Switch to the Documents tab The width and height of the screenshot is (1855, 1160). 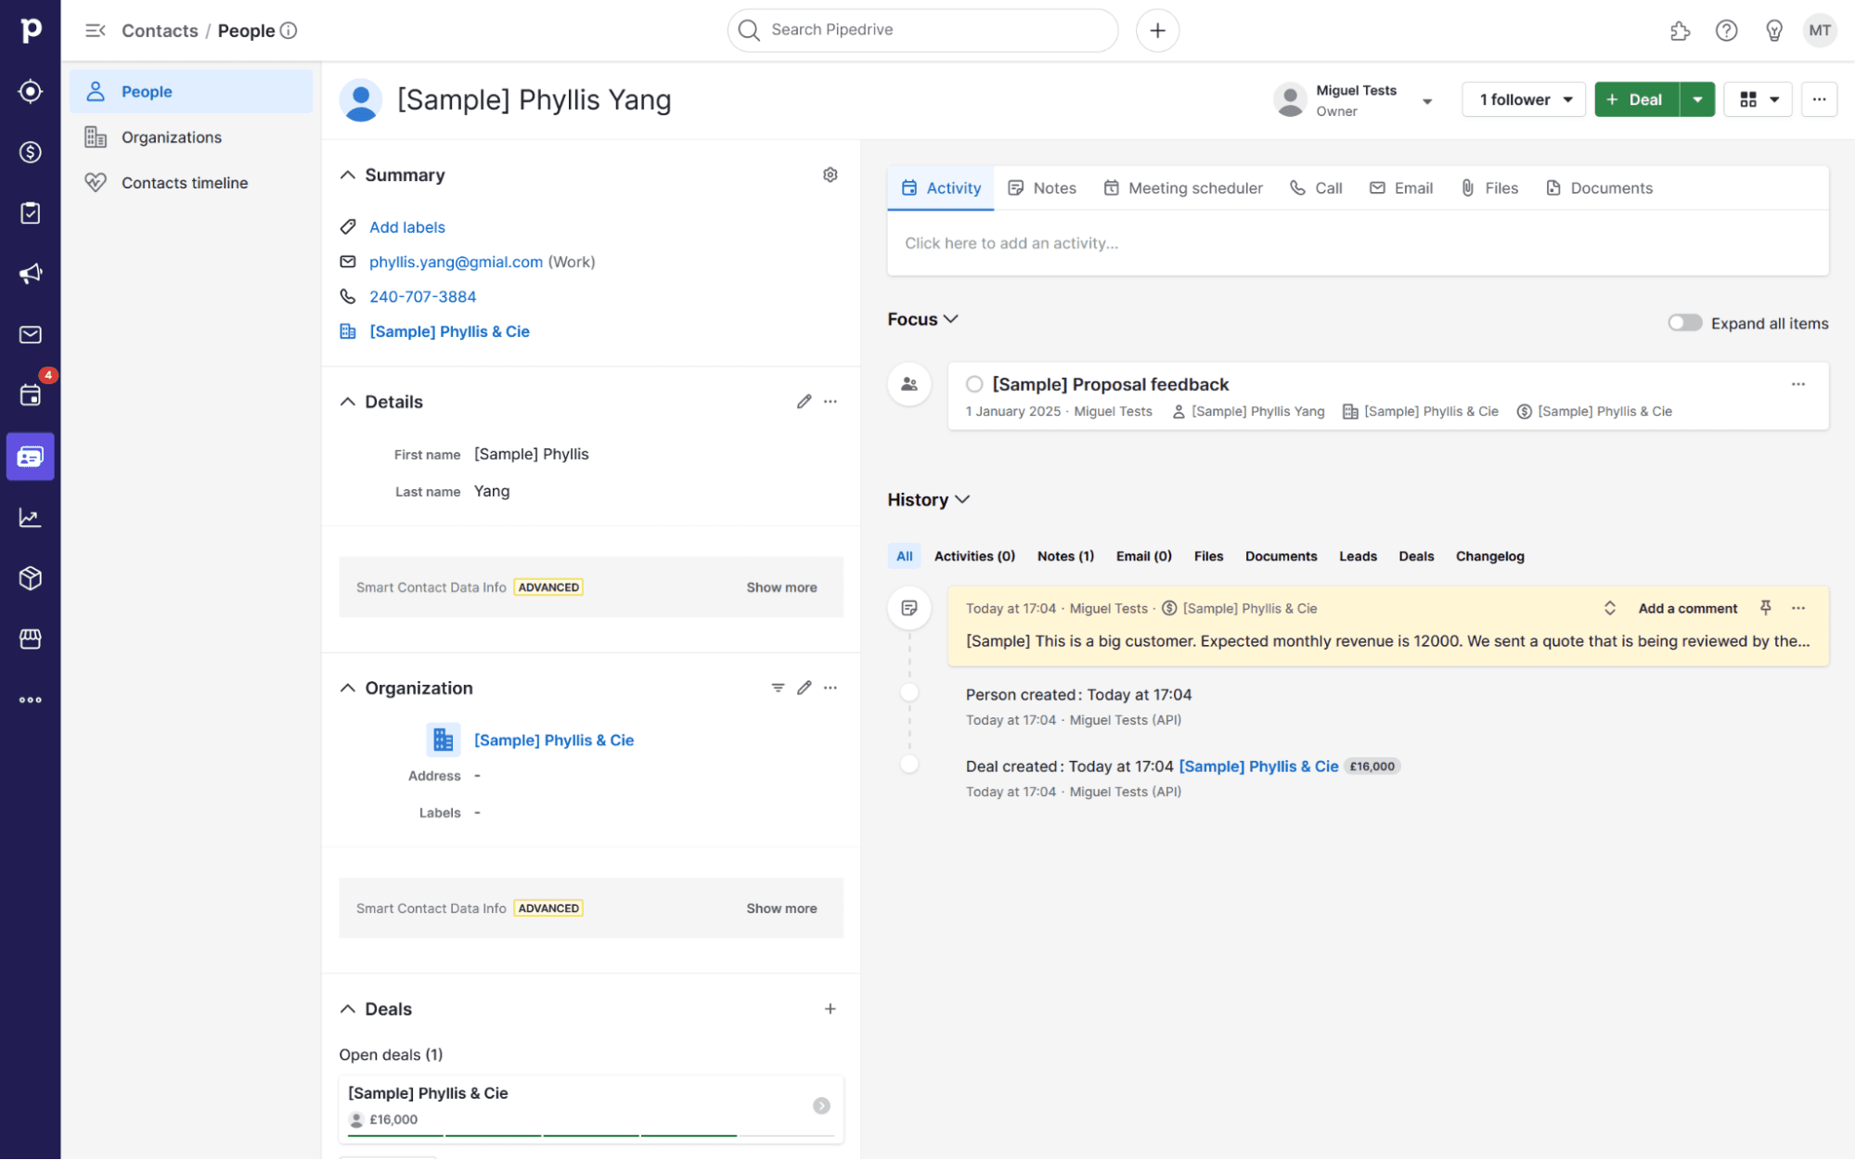coord(1599,187)
